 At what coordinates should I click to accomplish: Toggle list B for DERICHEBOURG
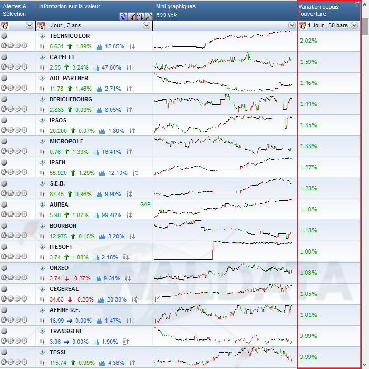(11, 109)
